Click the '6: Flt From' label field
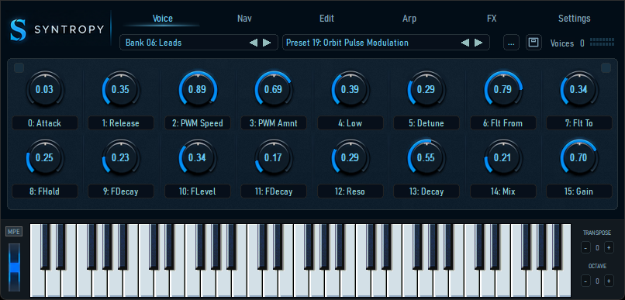The width and height of the screenshot is (625, 300). point(502,123)
